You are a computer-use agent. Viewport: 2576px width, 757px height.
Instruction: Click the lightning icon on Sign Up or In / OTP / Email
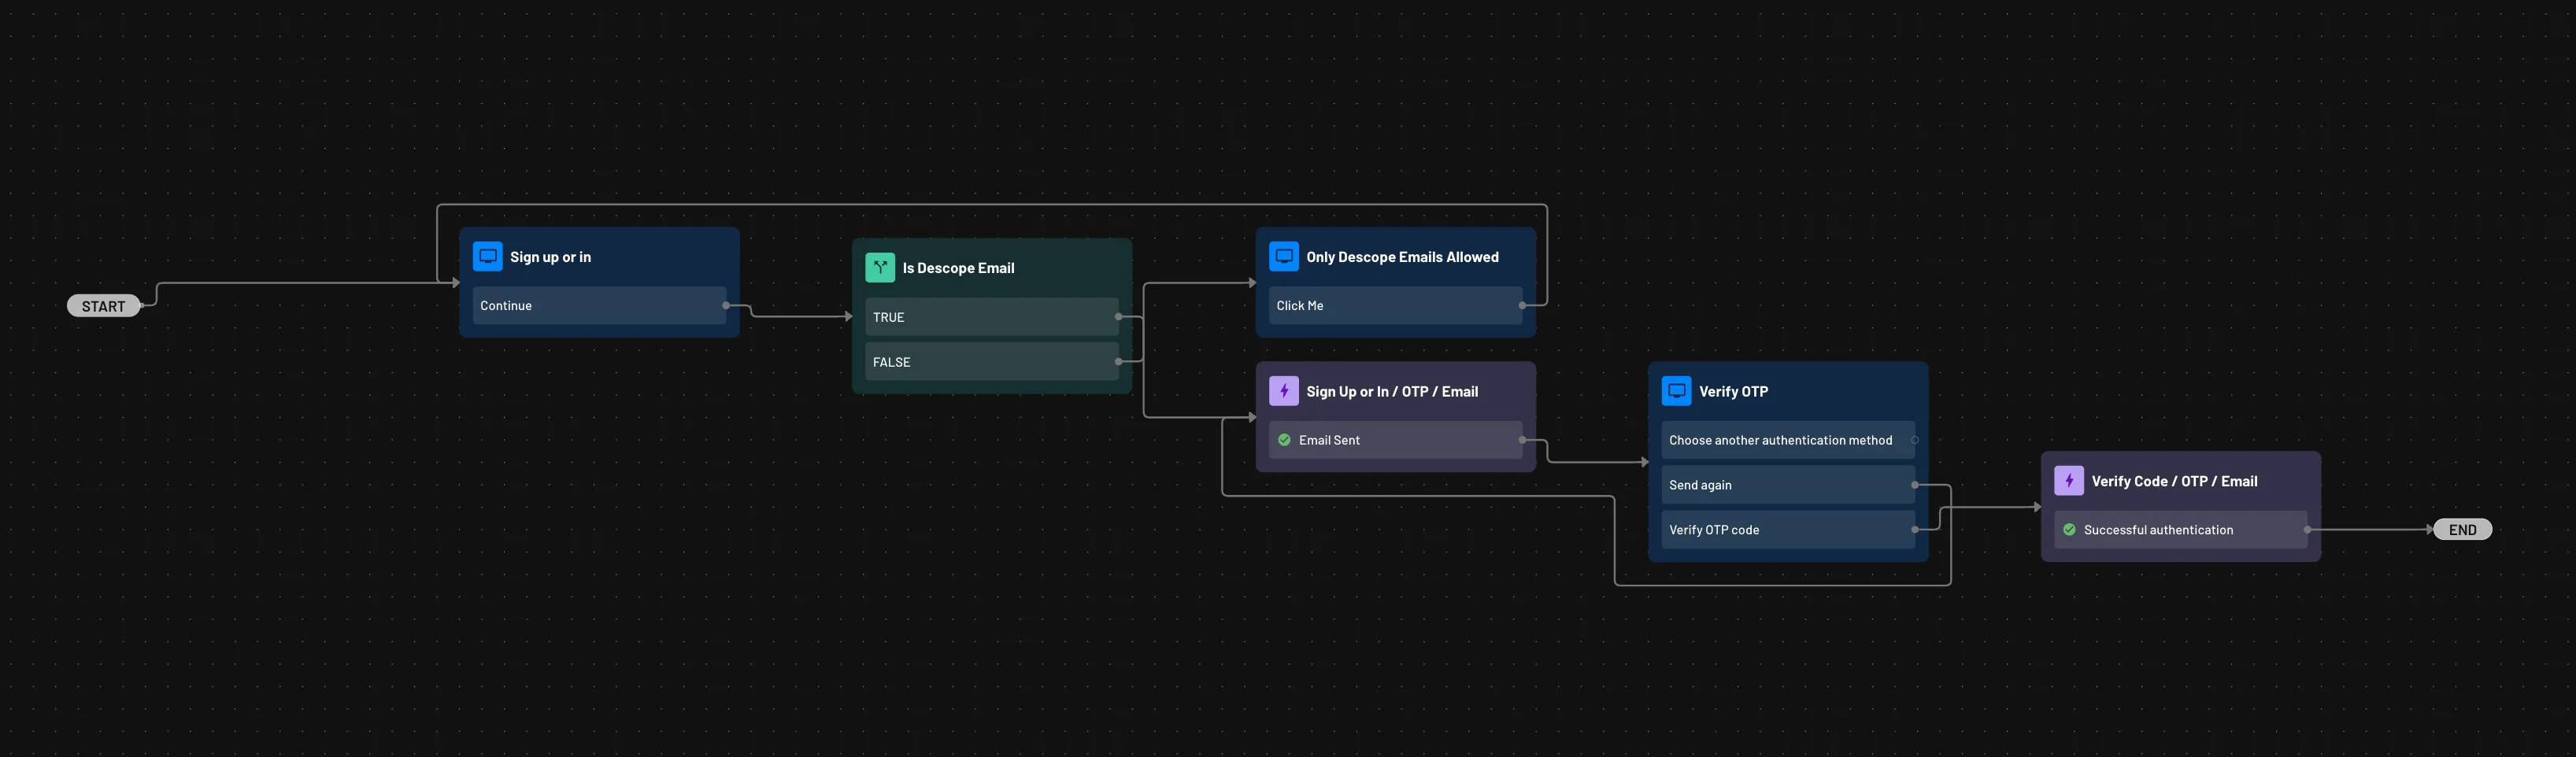tap(1283, 391)
